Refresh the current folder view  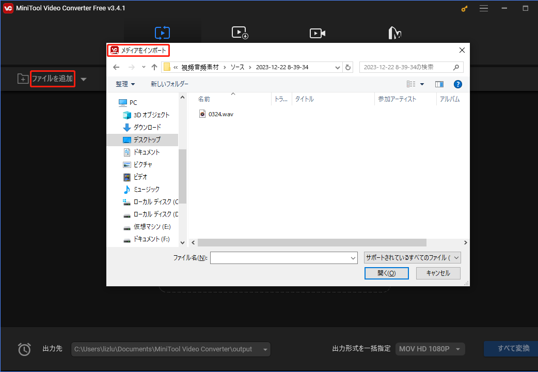pos(348,67)
